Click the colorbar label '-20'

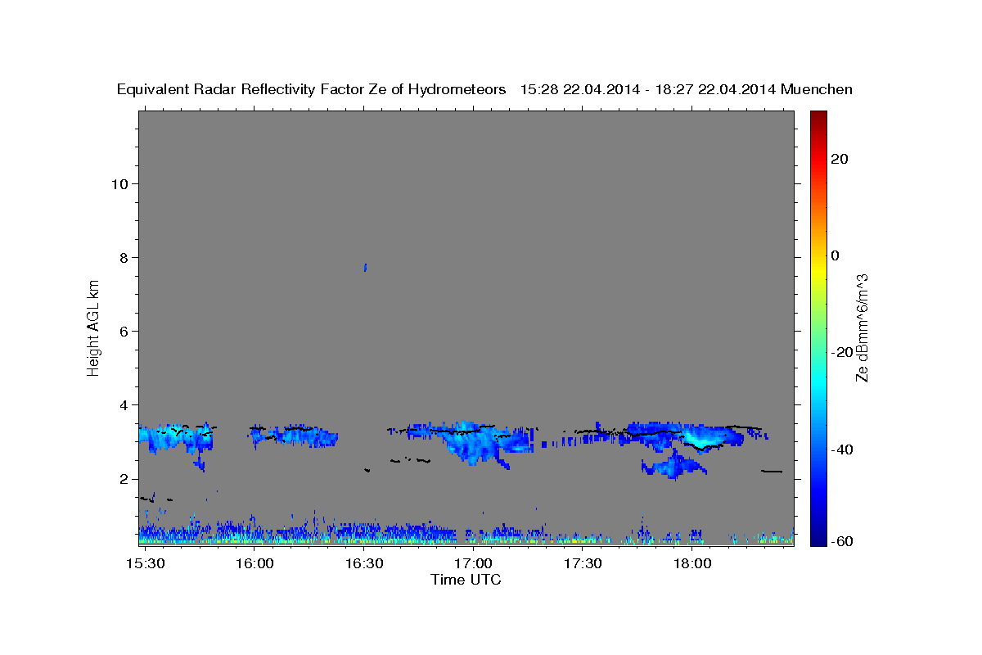tap(842, 352)
